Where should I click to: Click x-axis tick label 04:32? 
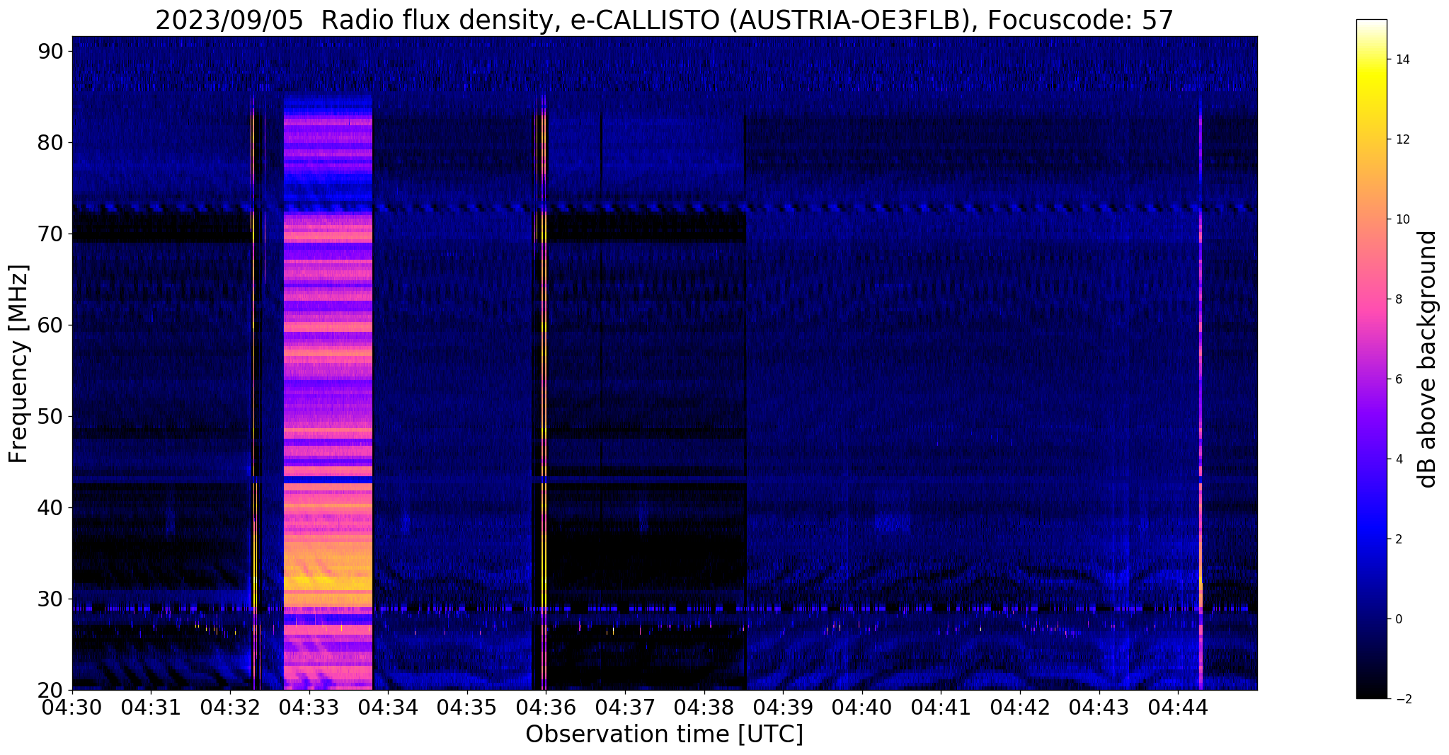point(230,708)
